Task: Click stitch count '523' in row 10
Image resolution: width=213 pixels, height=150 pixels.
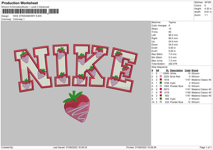Action: click(x=167, y=102)
